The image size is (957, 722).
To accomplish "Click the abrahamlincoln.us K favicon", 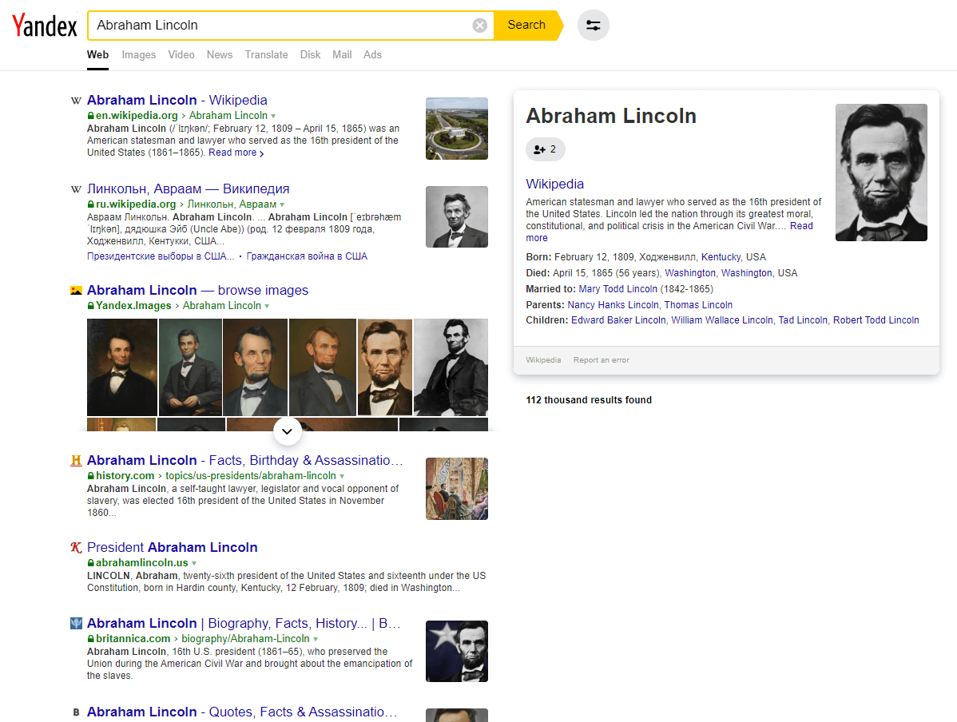I will point(77,547).
